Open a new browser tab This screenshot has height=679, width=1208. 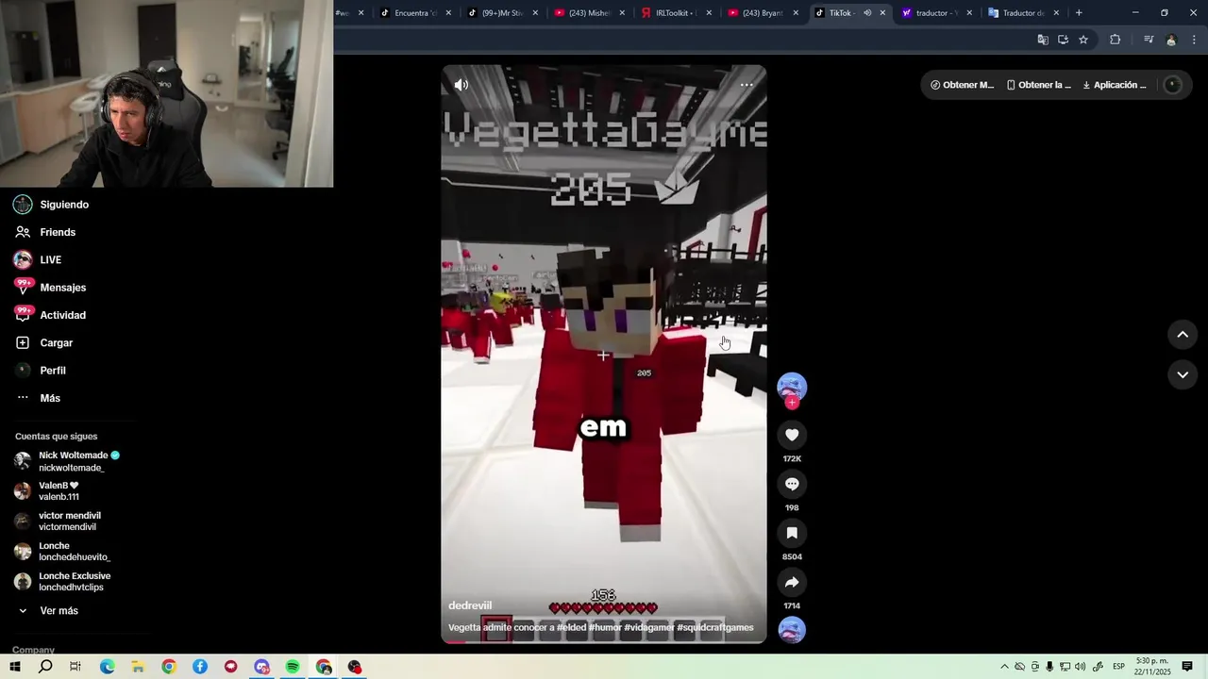coord(1079,13)
